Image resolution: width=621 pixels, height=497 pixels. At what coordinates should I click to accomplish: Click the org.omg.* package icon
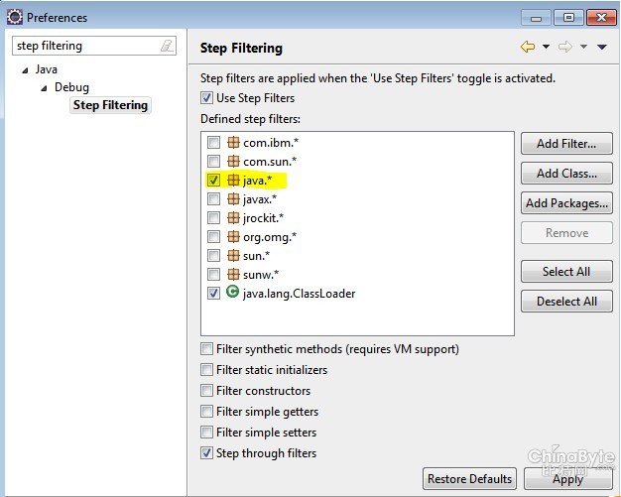[233, 237]
